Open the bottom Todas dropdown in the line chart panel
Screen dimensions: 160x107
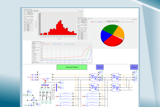click(36, 63)
